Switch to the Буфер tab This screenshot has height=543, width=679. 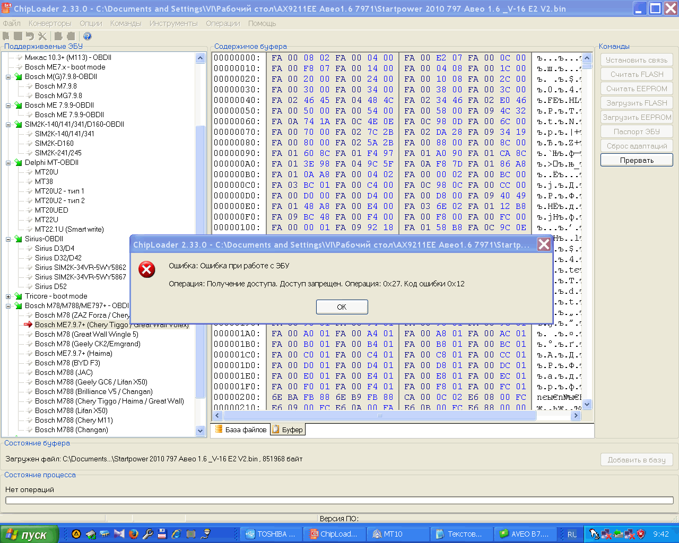tap(288, 430)
